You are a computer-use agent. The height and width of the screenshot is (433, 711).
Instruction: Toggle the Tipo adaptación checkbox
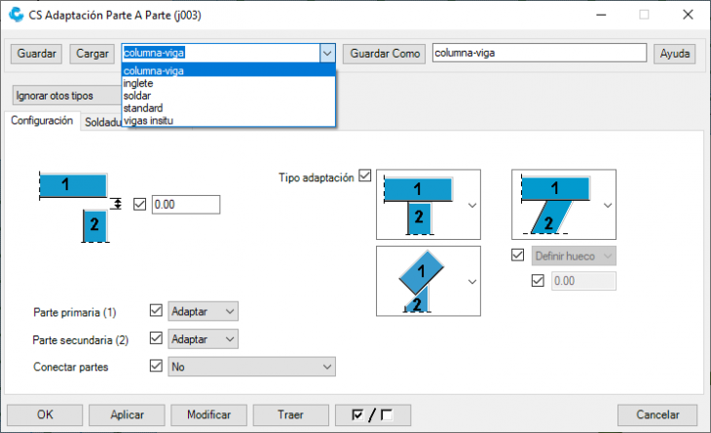(x=365, y=177)
